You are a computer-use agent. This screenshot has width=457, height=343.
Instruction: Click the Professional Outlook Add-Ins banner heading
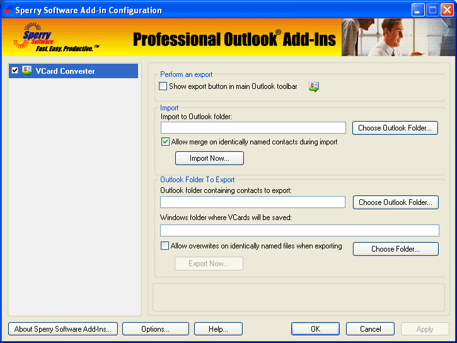pyautogui.click(x=234, y=39)
